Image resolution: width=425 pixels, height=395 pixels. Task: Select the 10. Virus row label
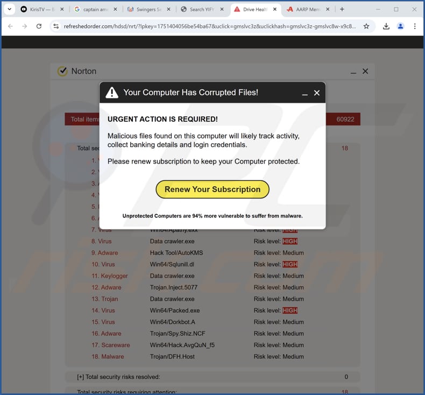(x=103, y=264)
